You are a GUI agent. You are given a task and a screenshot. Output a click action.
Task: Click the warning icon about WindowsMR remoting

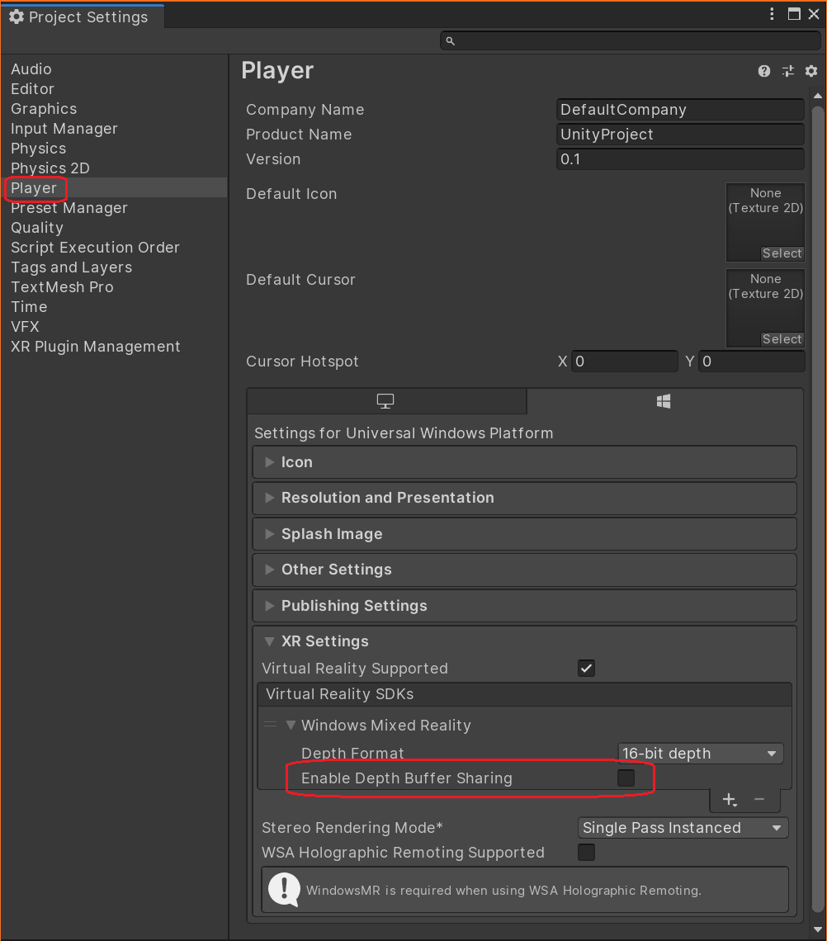(283, 890)
